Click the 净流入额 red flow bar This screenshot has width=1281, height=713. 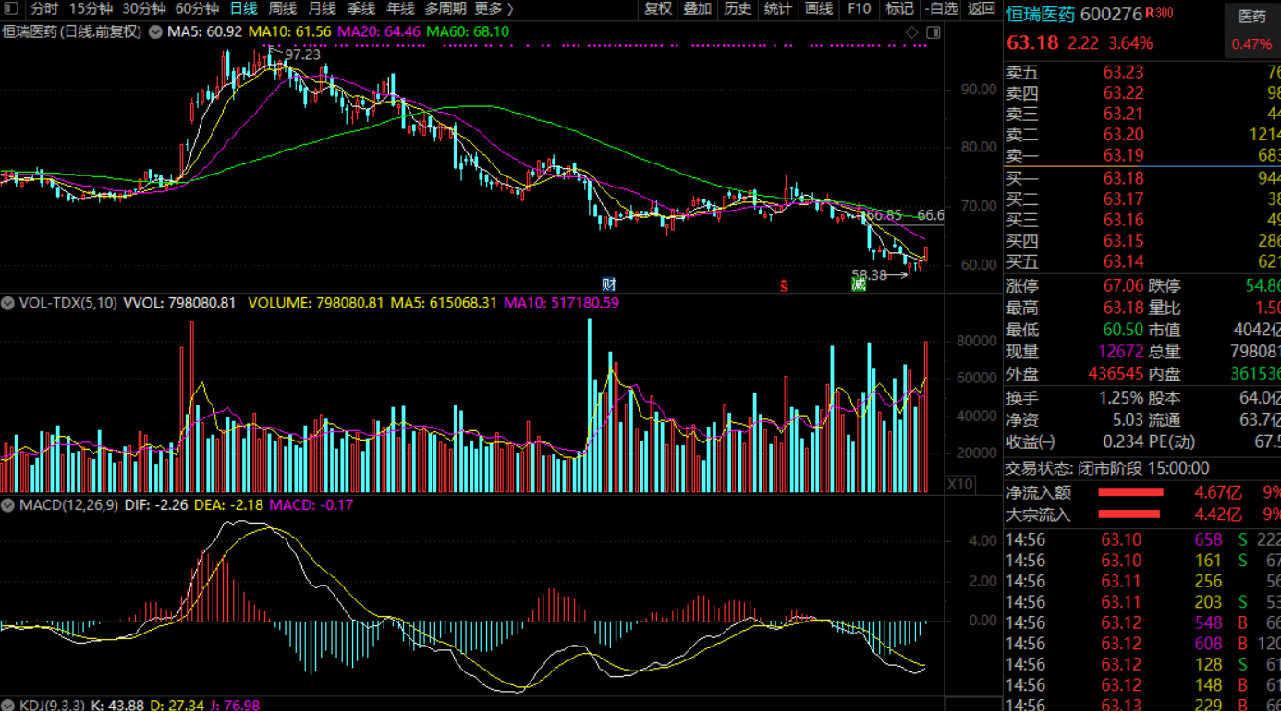pos(1130,493)
